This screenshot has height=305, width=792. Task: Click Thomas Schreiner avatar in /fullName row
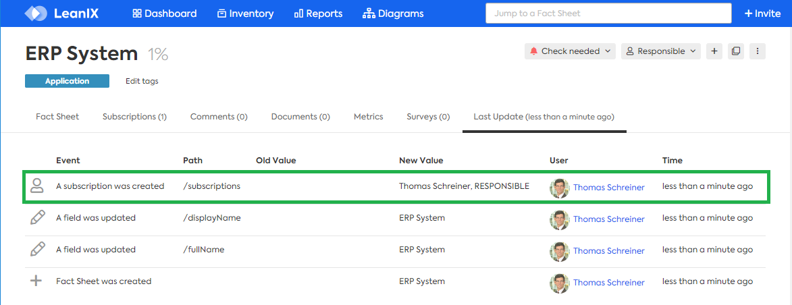pyautogui.click(x=560, y=252)
